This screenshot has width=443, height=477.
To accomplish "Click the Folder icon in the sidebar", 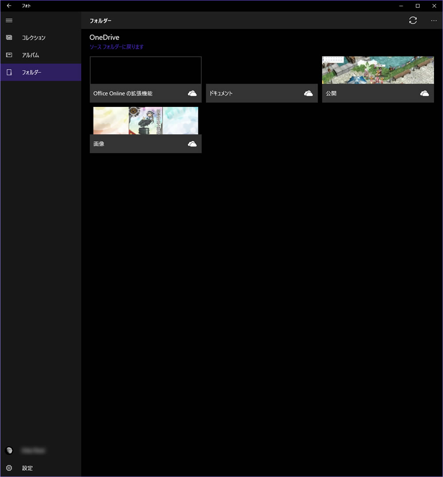I will (9, 72).
